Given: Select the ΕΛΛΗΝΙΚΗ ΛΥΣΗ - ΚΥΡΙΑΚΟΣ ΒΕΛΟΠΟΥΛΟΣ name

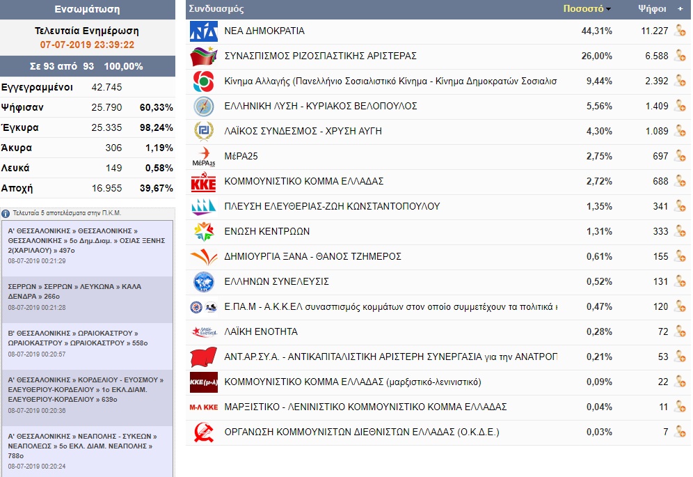Looking at the screenshot, I should point(321,107).
